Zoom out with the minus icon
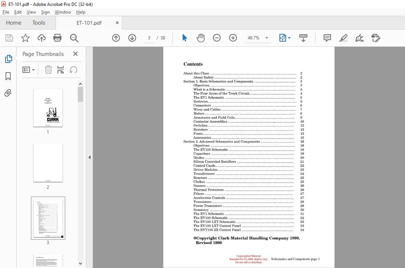Image resolution: width=405 pixels, height=268 pixels. [217, 38]
